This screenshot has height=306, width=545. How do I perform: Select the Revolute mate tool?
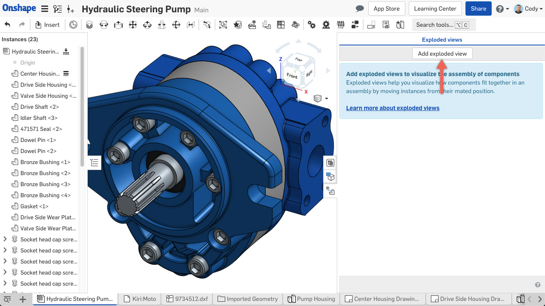tap(103, 25)
